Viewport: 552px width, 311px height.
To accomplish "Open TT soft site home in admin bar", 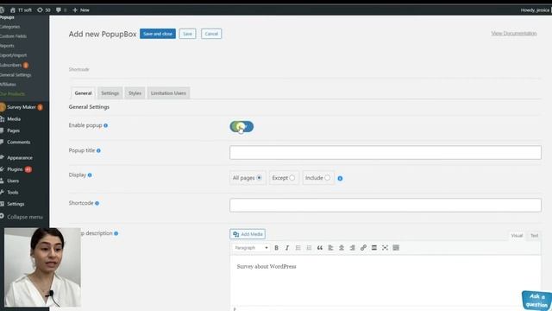I will coord(21,10).
